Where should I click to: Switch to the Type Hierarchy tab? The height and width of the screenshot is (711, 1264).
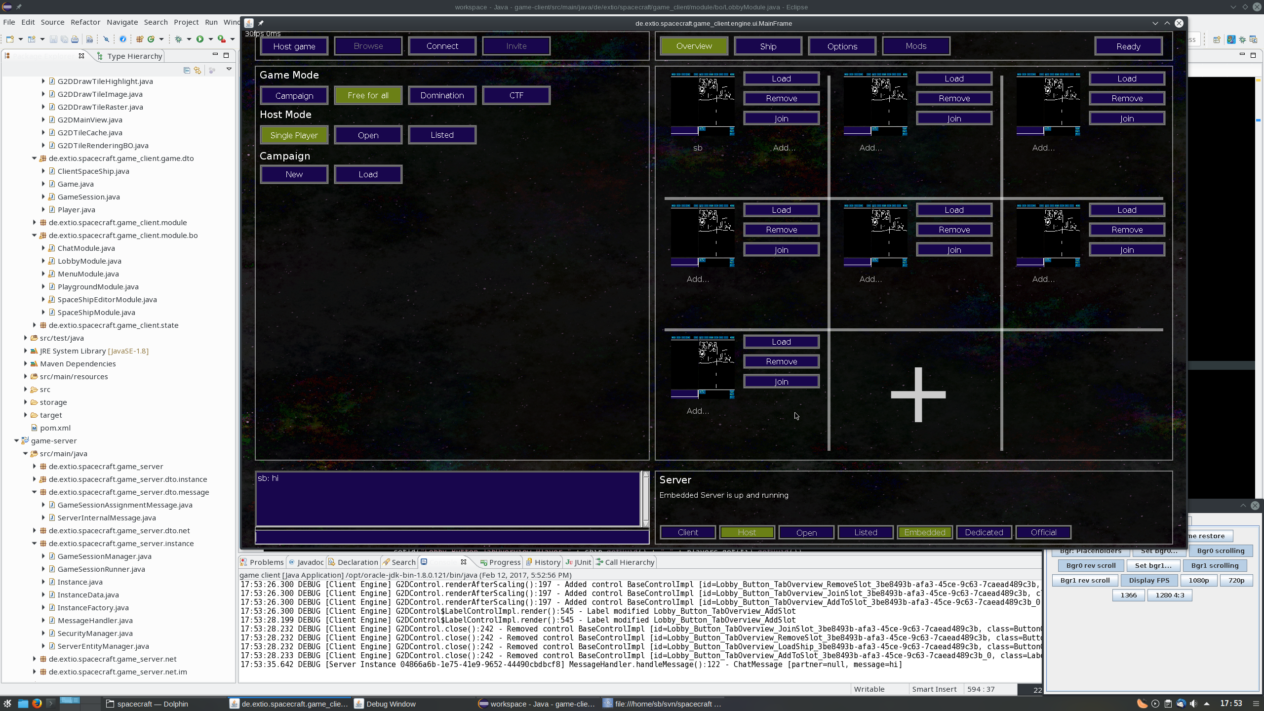coord(130,56)
